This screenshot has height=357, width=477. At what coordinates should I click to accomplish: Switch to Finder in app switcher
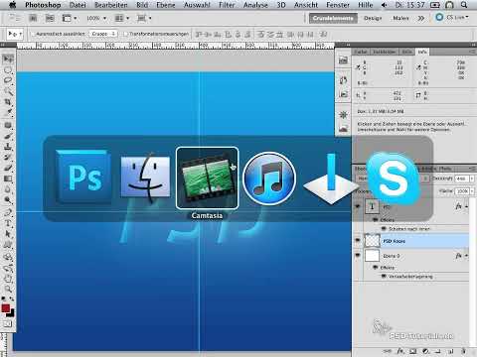[x=145, y=178]
